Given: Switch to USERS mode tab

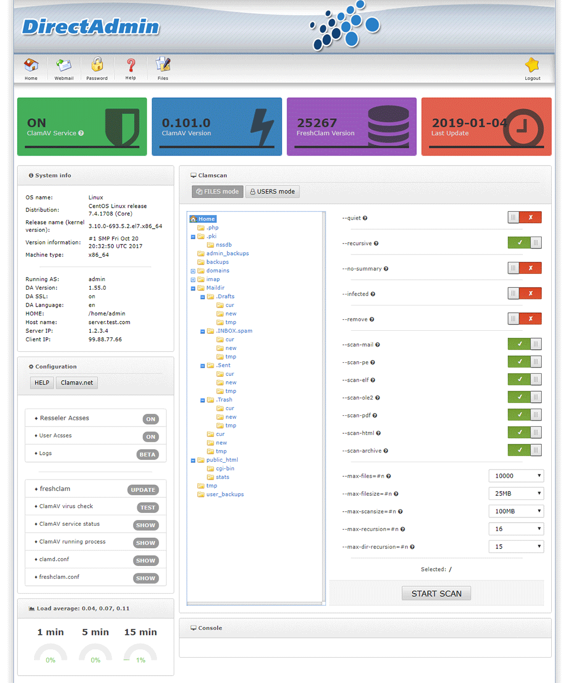Looking at the screenshot, I should pos(272,191).
